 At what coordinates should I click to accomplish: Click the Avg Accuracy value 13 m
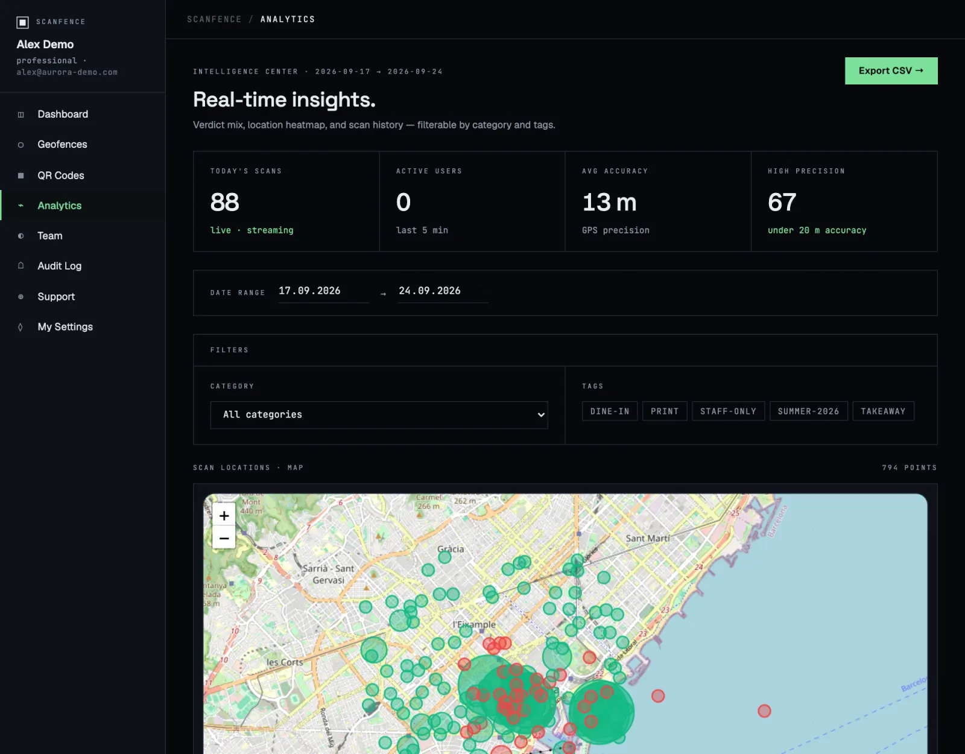pos(609,202)
